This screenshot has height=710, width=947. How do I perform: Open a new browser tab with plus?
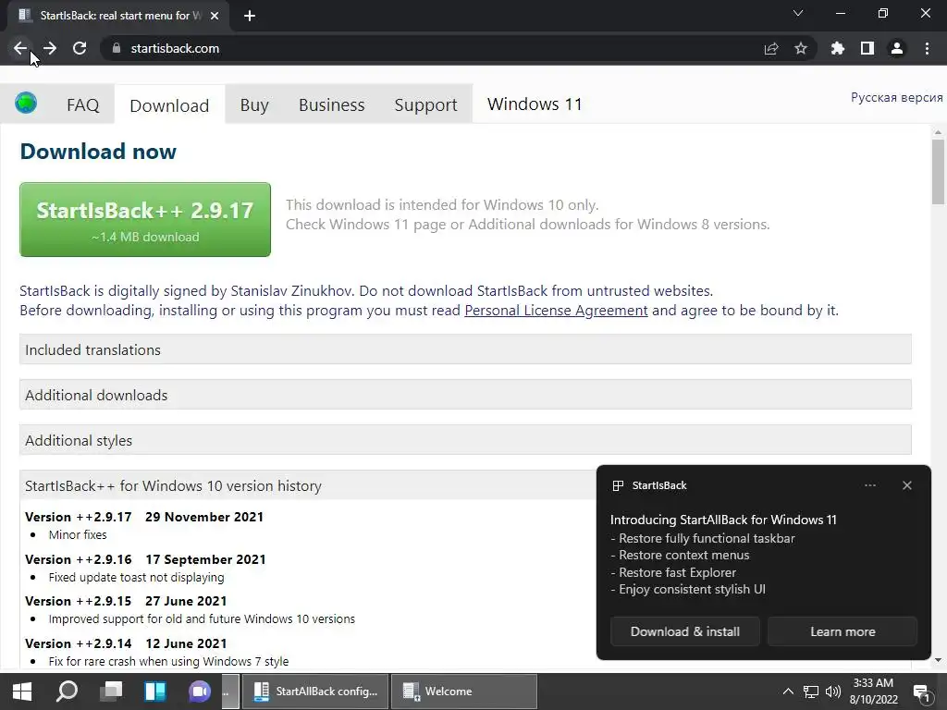click(x=250, y=16)
